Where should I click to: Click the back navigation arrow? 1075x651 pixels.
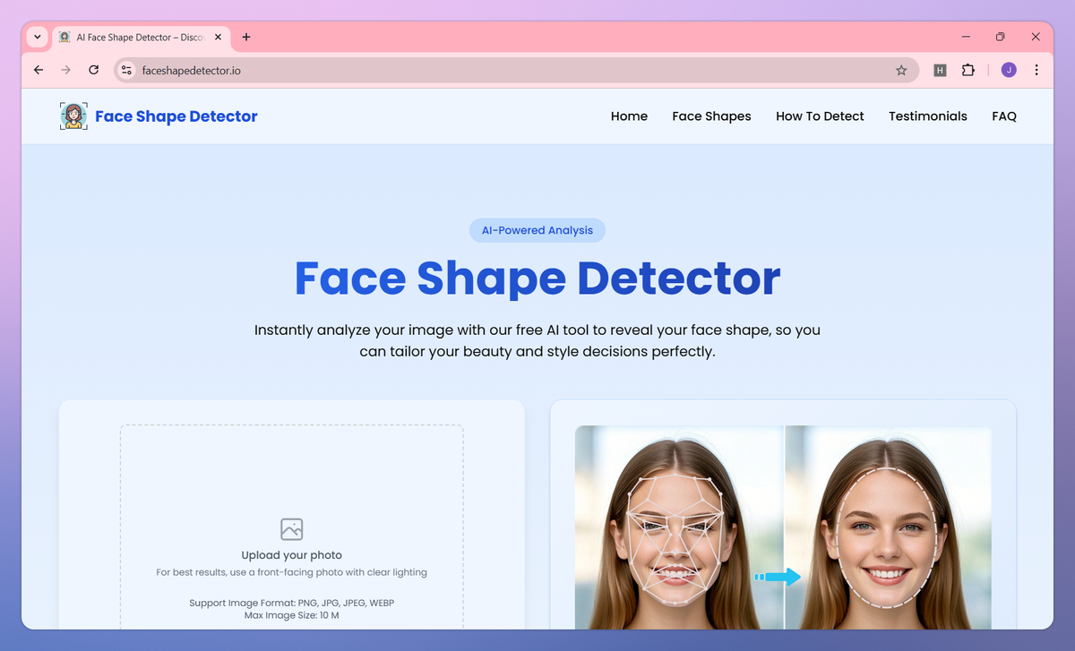(38, 69)
